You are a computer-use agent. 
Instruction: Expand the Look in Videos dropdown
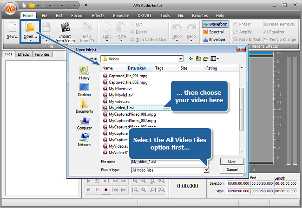click(x=180, y=58)
